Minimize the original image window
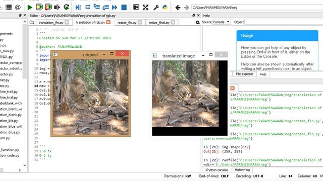The image size is (323, 181). coord(104,54)
